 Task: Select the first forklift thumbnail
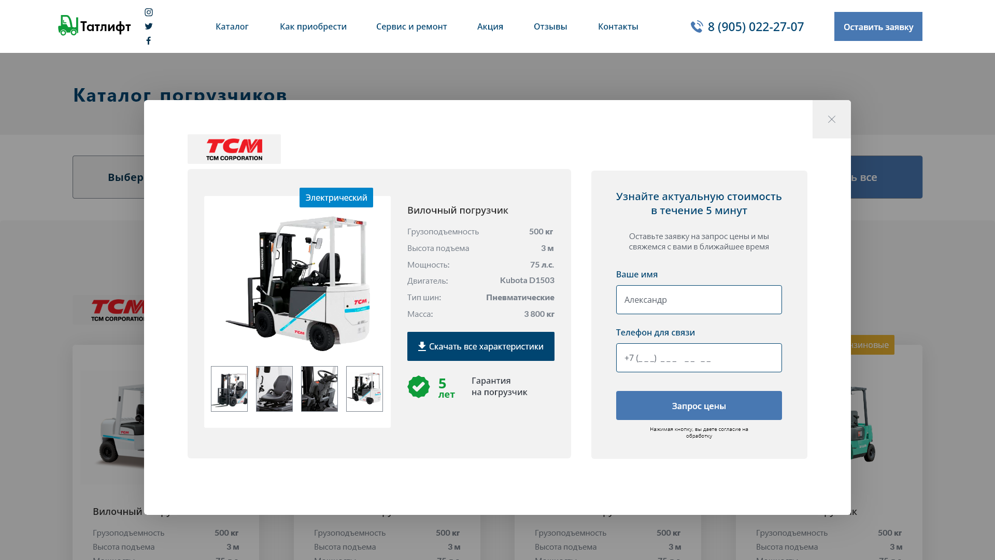(229, 389)
